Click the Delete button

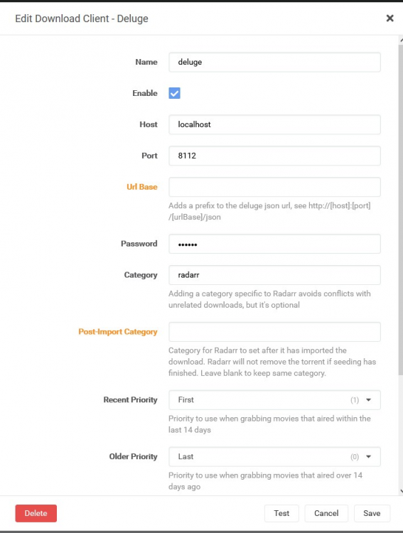(x=36, y=513)
